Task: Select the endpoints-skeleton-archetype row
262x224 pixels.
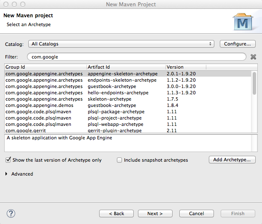Action: [x=128, y=80]
